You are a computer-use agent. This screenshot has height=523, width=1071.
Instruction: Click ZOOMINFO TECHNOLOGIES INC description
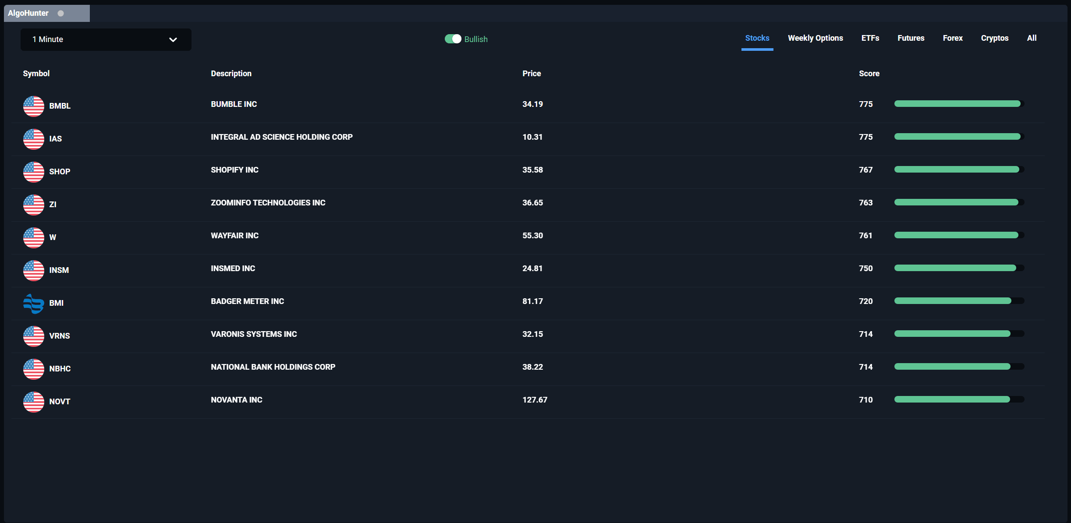pyautogui.click(x=268, y=202)
